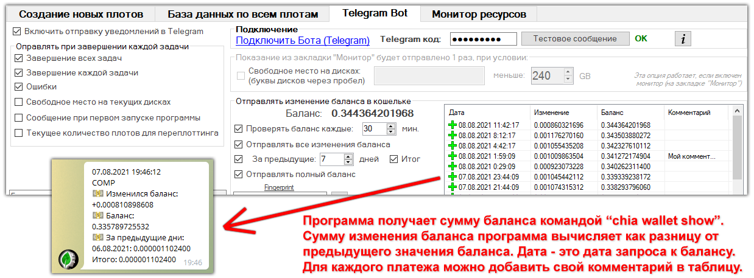
Task: Click the Fingerprint link
Action: (x=279, y=188)
